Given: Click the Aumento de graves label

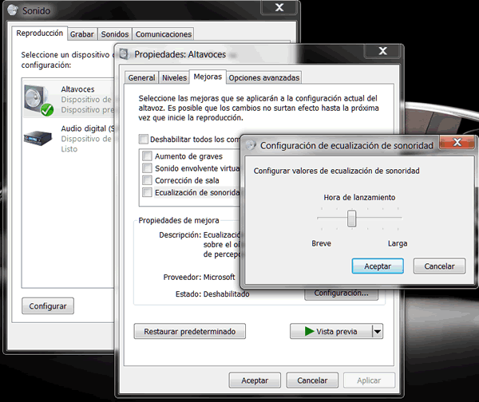Looking at the screenshot, I should tap(188, 156).
